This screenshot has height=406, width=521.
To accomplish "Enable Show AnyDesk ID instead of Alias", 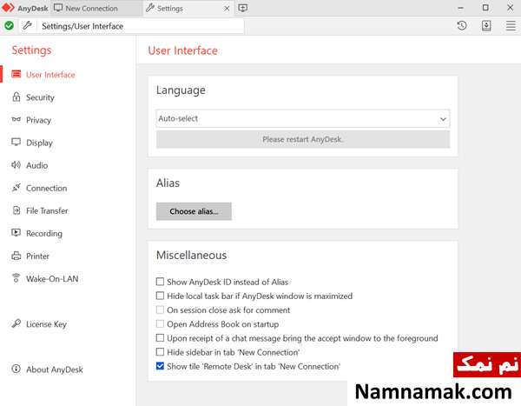I will [x=160, y=282].
